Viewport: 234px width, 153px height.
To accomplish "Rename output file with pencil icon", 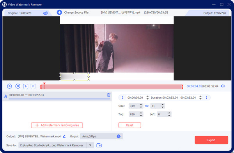I will 64,136.
